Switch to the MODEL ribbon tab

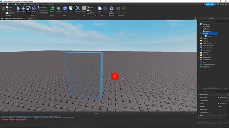pyautogui.click(x=31, y=4)
